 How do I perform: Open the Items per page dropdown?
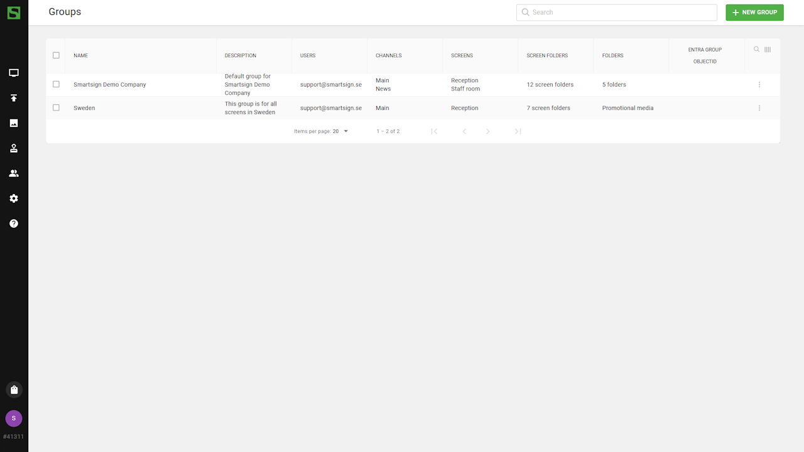[x=340, y=131]
